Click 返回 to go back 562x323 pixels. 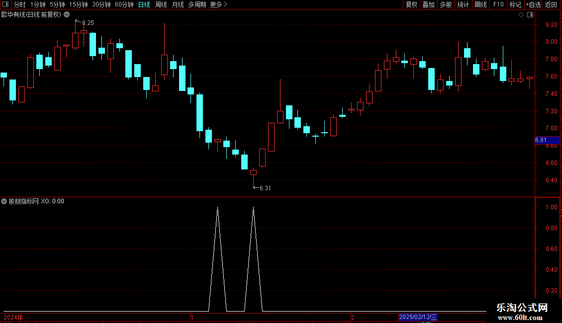click(x=551, y=4)
